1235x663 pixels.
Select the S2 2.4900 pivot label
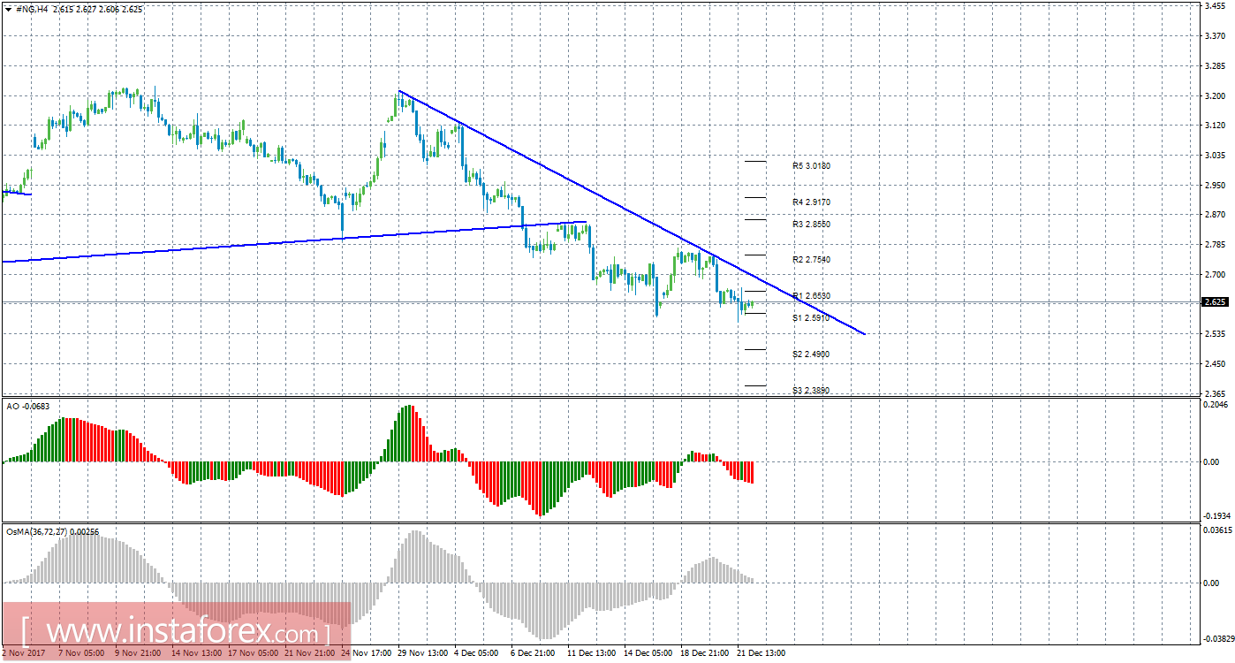(811, 354)
